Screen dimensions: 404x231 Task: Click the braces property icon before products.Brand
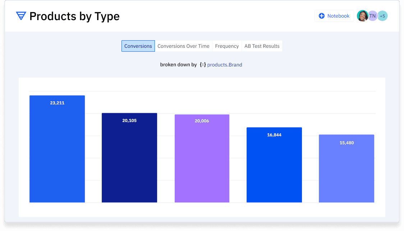click(203, 65)
